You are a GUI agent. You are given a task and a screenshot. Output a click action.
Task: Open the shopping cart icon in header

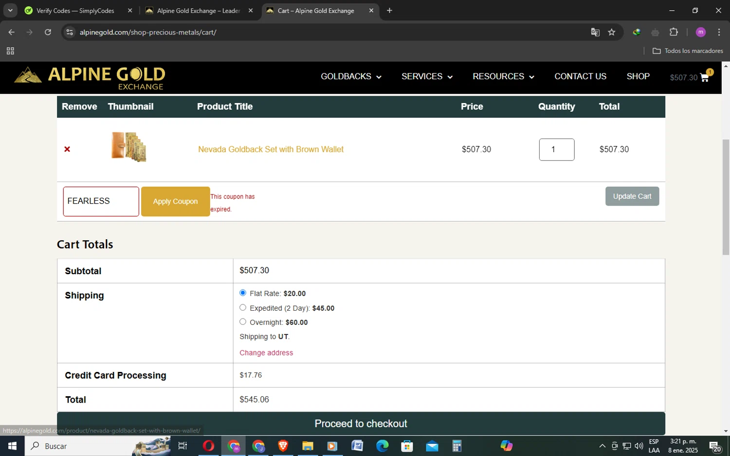pos(705,77)
